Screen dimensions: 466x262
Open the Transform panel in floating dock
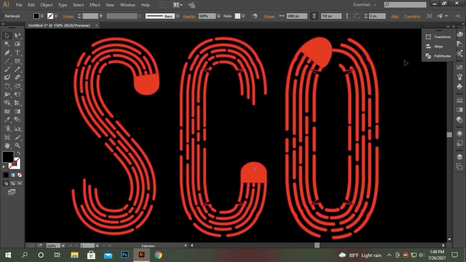(x=438, y=37)
